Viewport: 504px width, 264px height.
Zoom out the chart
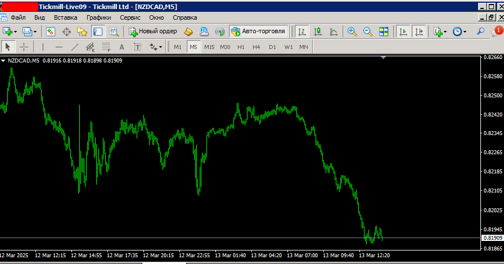point(368,31)
